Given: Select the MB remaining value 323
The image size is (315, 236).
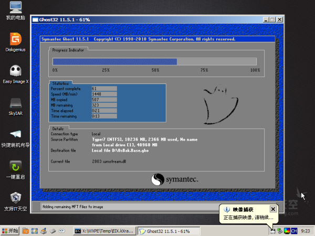Looking at the screenshot, I should click(104, 105).
